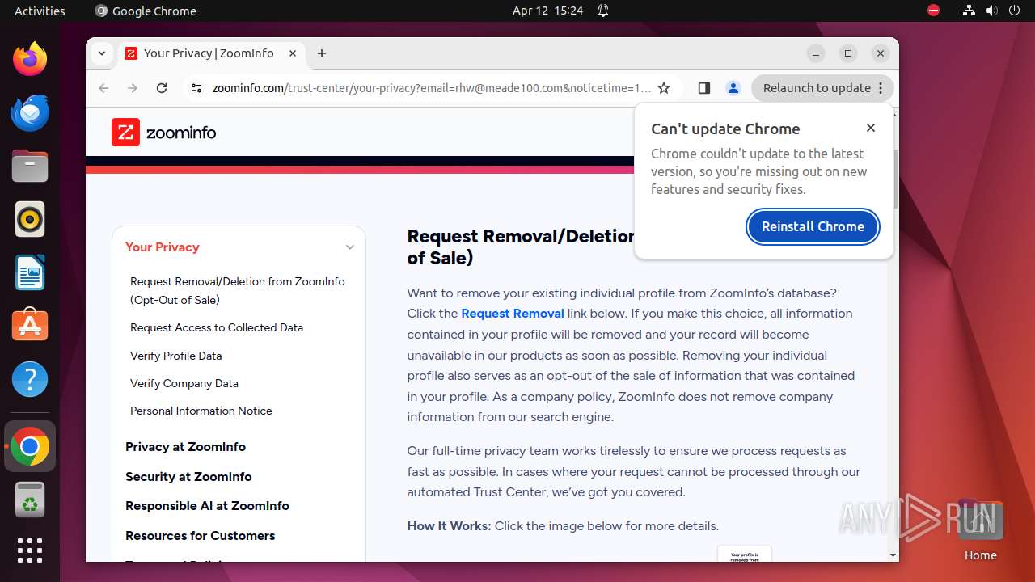Click Relaunch to update button
Viewport: 1035px width, 582px height.
[x=822, y=88]
